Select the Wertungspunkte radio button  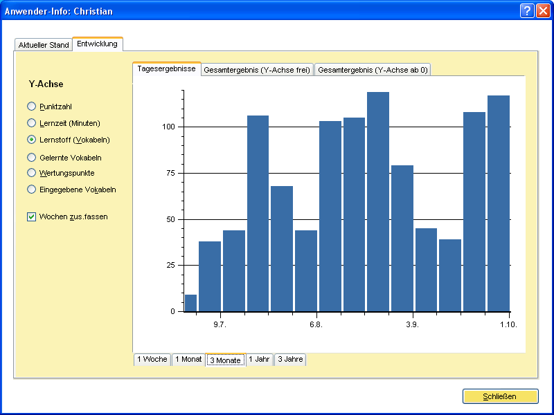click(x=31, y=172)
